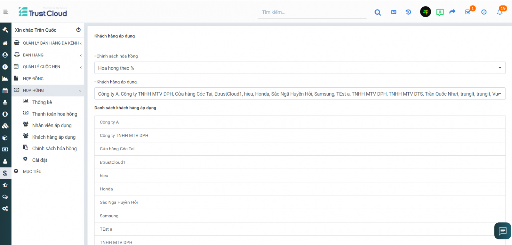The image size is (512, 245).
Task: Open the chat widget button
Action: click(502, 231)
